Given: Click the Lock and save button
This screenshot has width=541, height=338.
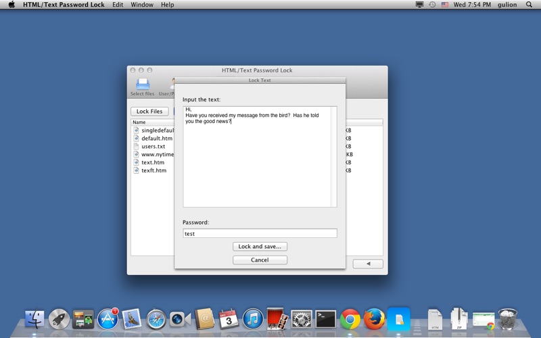Looking at the screenshot, I should coord(260,246).
